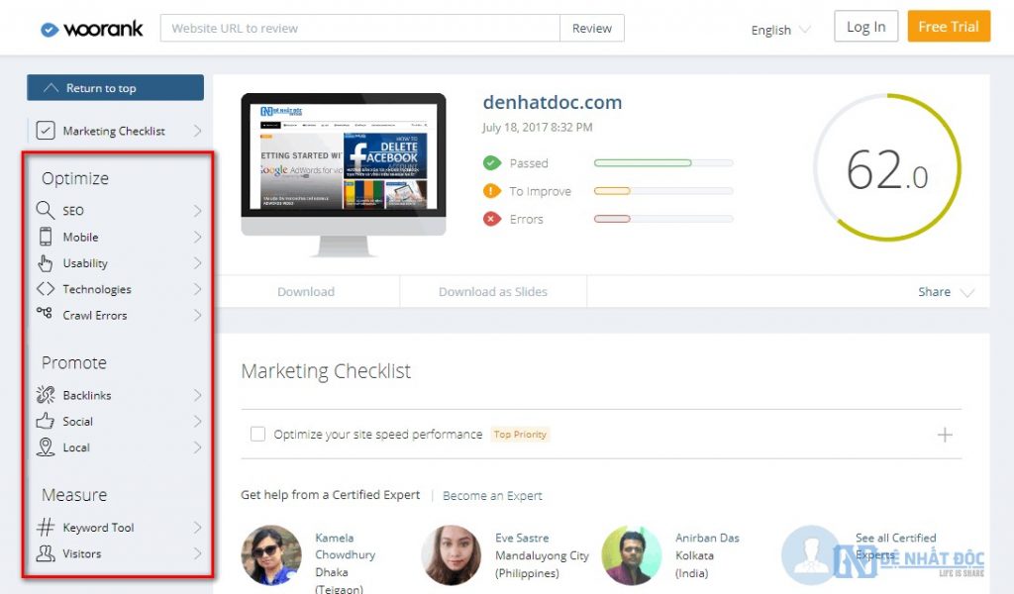This screenshot has height=594, width=1014.
Task: Open the Marketing Checklist sidebar item
Action: pyautogui.click(x=114, y=131)
